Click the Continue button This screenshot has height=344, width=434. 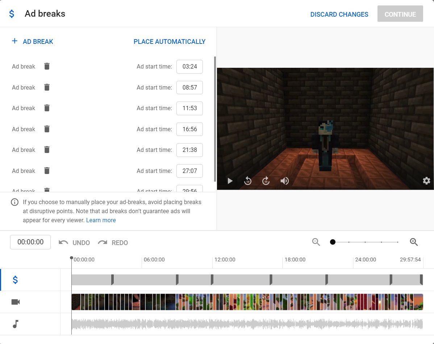tap(400, 14)
